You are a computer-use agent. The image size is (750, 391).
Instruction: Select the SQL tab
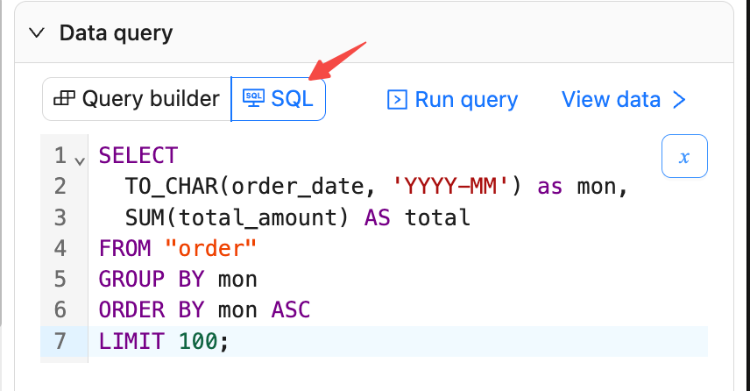[x=278, y=99]
